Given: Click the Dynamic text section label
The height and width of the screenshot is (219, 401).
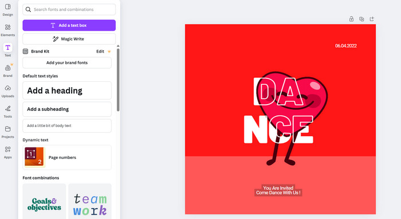Looking at the screenshot, I should (x=36, y=140).
